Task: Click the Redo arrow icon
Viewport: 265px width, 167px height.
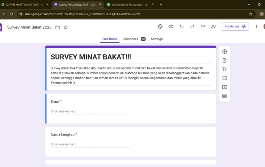Action: (x=192, y=27)
